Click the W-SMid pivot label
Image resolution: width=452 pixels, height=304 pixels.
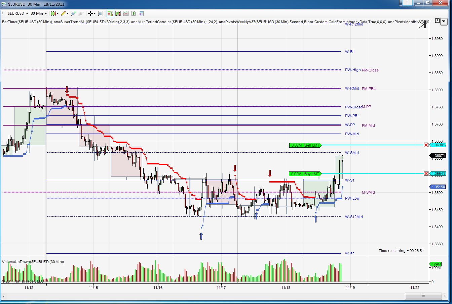pos(352,153)
